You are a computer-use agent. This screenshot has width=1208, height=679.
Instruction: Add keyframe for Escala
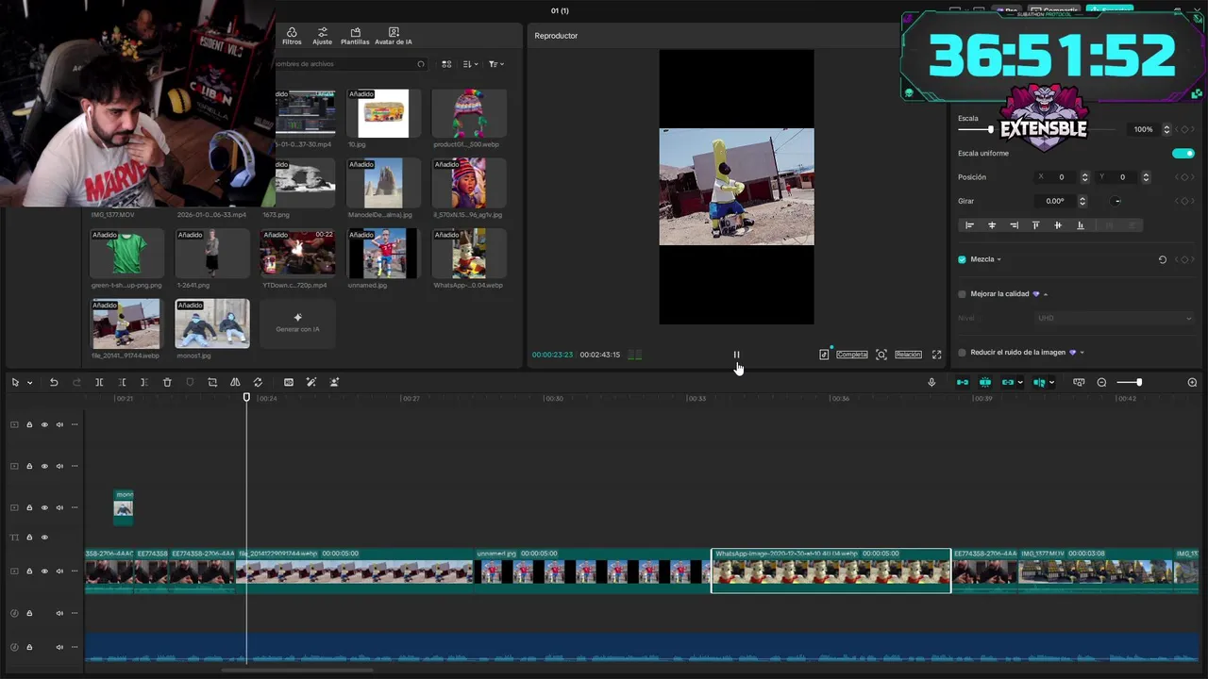tap(1184, 129)
